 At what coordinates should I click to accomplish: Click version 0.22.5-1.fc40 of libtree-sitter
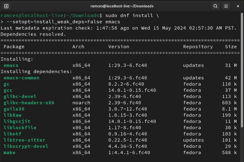[x=128, y=140]
